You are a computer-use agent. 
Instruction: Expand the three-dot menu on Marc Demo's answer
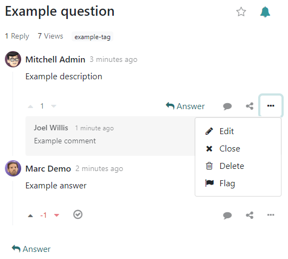tap(271, 214)
